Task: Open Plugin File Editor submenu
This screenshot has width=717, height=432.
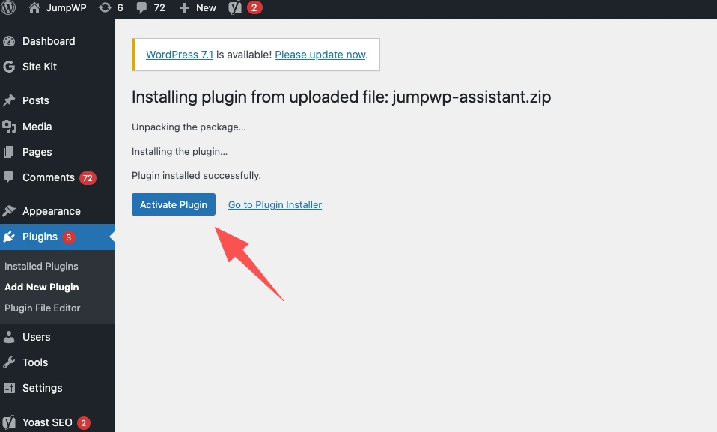Action: (x=43, y=308)
